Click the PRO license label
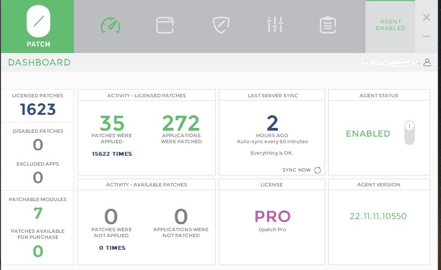 pyautogui.click(x=272, y=216)
